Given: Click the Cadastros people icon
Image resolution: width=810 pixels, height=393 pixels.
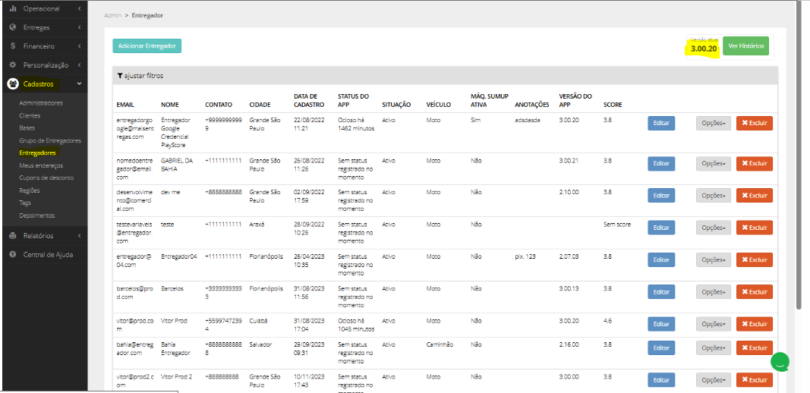Looking at the screenshot, I should pos(13,83).
